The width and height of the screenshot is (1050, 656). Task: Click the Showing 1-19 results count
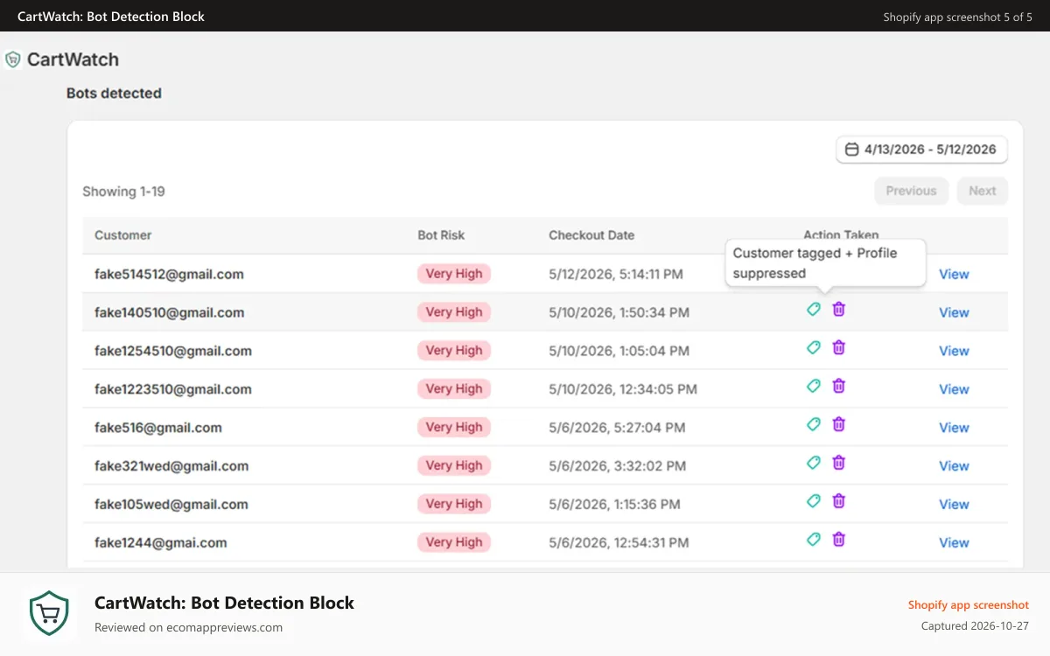[123, 192]
